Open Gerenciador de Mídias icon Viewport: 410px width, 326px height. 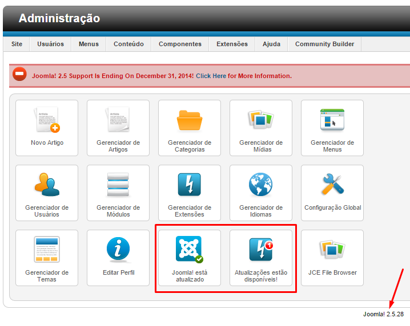click(x=261, y=120)
